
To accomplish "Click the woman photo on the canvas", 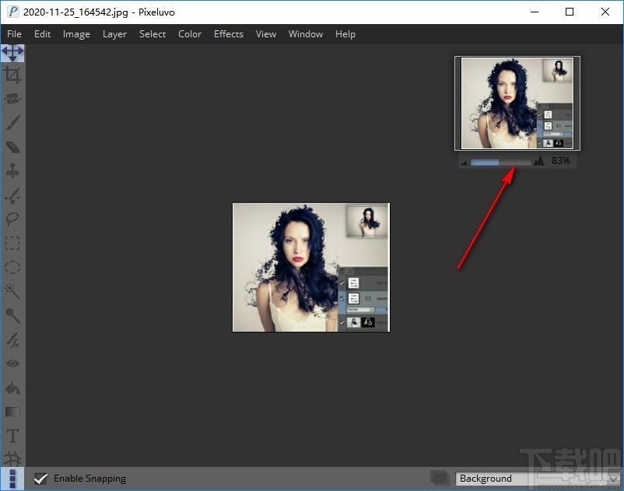I will click(311, 267).
